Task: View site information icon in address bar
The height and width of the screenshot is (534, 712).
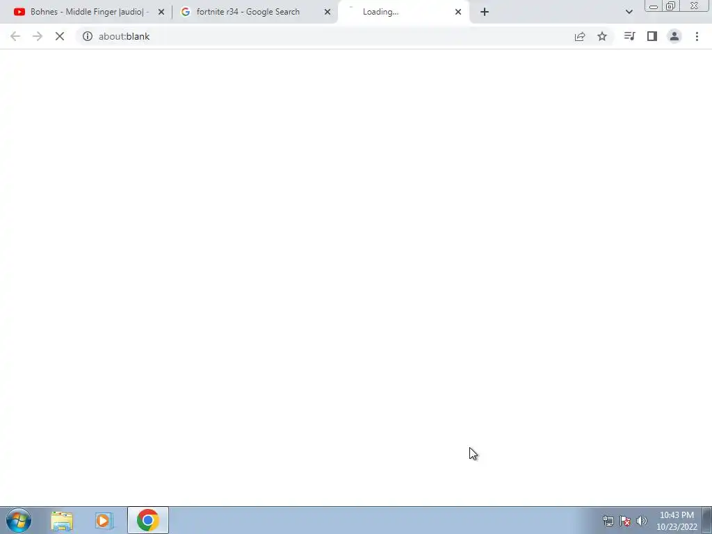Action: coord(87,36)
